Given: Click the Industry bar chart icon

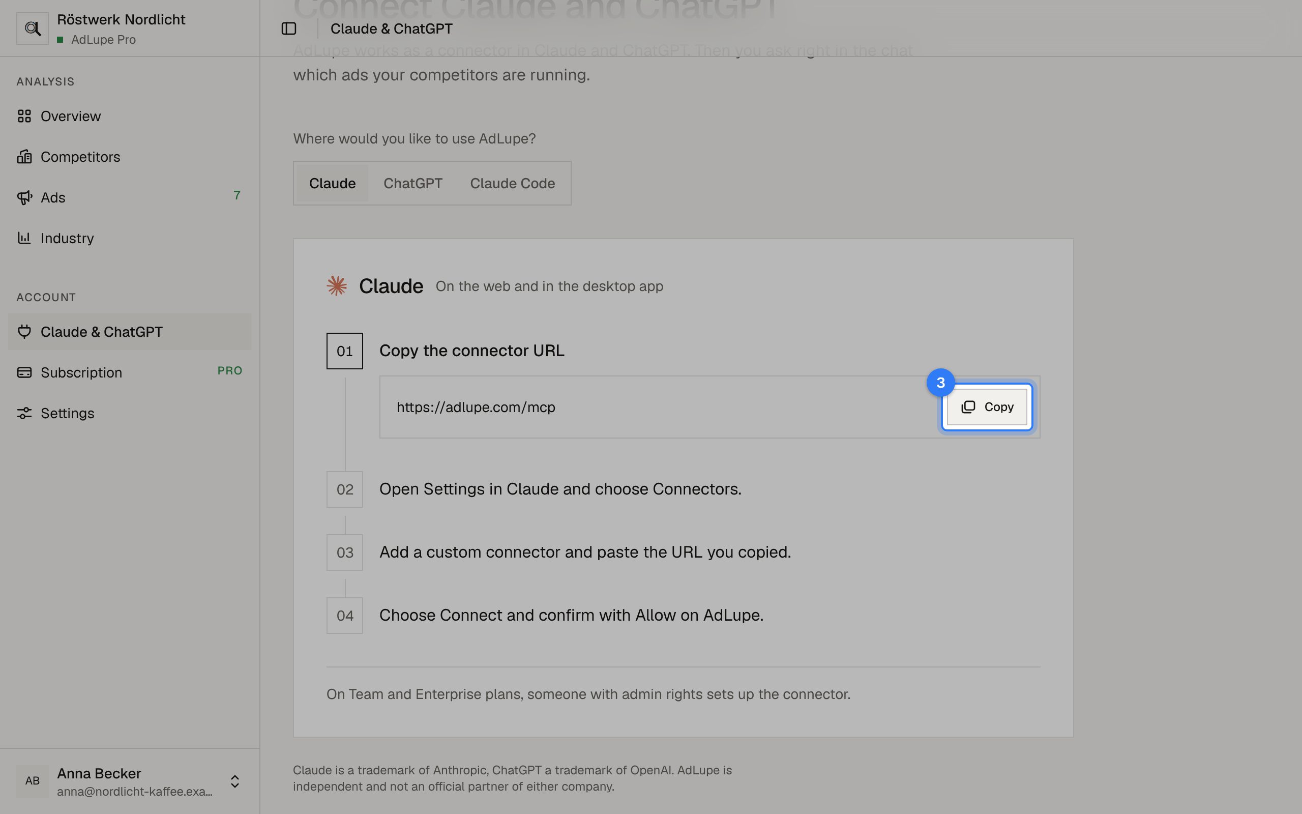Looking at the screenshot, I should [24, 238].
